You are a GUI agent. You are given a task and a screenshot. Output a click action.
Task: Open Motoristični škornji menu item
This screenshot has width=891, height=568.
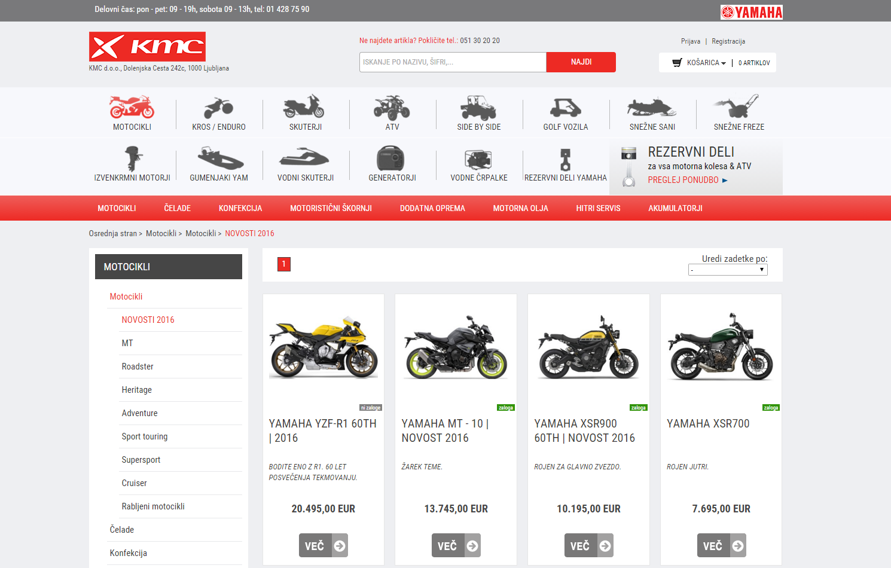pyautogui.click(x=331, y=208)
